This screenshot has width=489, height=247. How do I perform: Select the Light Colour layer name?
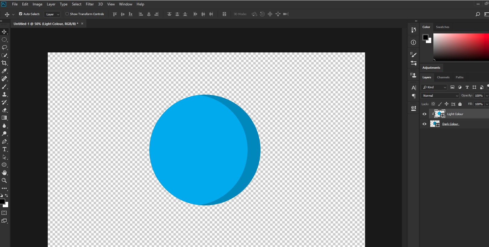pos(455,114)
